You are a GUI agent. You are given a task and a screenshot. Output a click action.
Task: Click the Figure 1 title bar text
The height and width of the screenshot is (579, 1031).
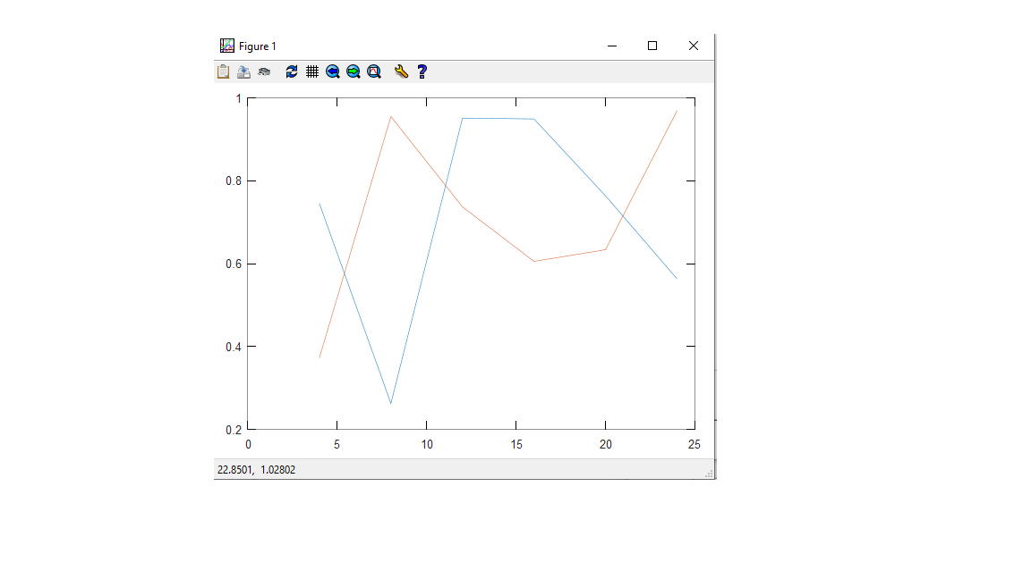[258, 46]
